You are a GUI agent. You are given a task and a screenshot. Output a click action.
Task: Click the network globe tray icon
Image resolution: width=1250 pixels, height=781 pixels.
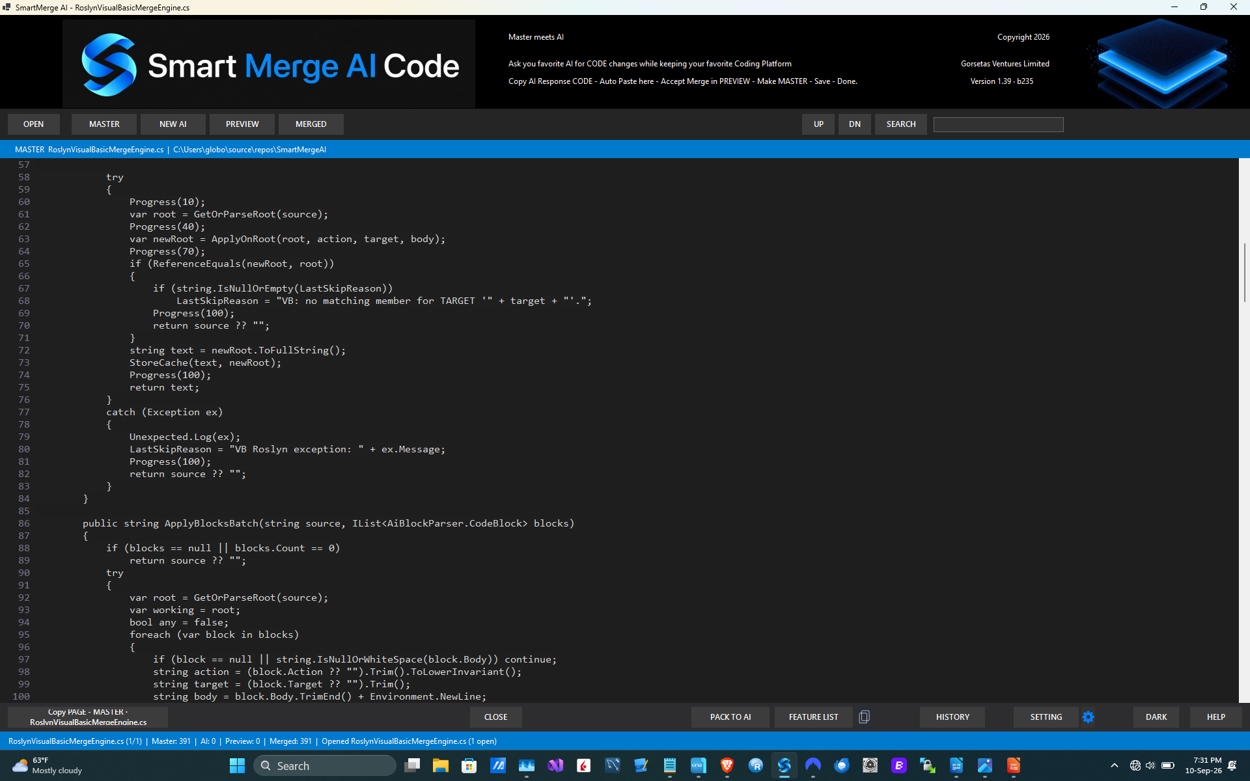(x=1135, y=765)
